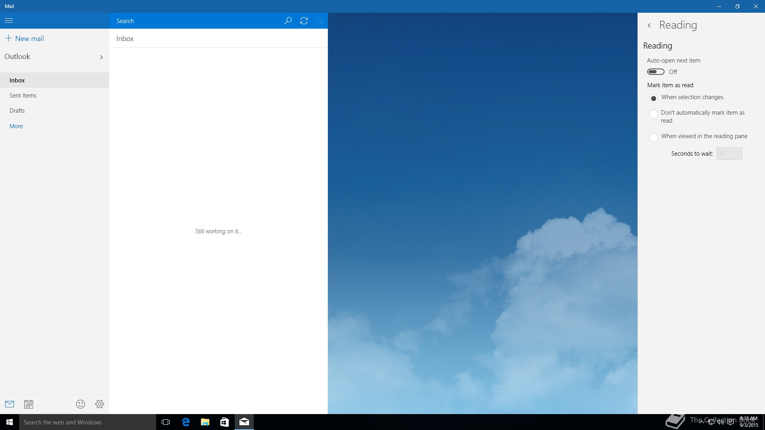Sync the inbox with refresh icon
The height and width of the screenshot is (430, 765).
[304, 21]
